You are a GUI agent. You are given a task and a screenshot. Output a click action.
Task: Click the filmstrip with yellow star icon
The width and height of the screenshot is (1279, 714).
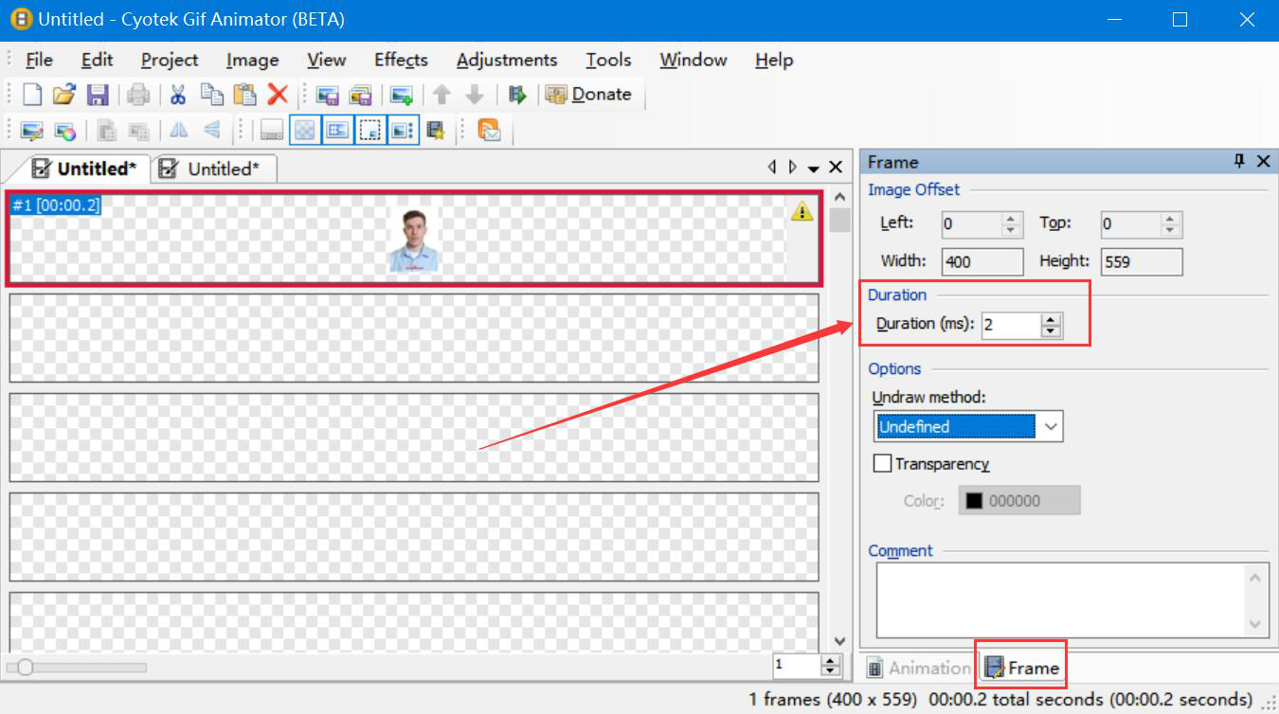[436, 131]
